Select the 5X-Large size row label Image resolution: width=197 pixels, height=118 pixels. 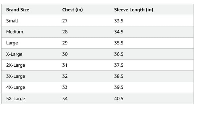point(15,99)
